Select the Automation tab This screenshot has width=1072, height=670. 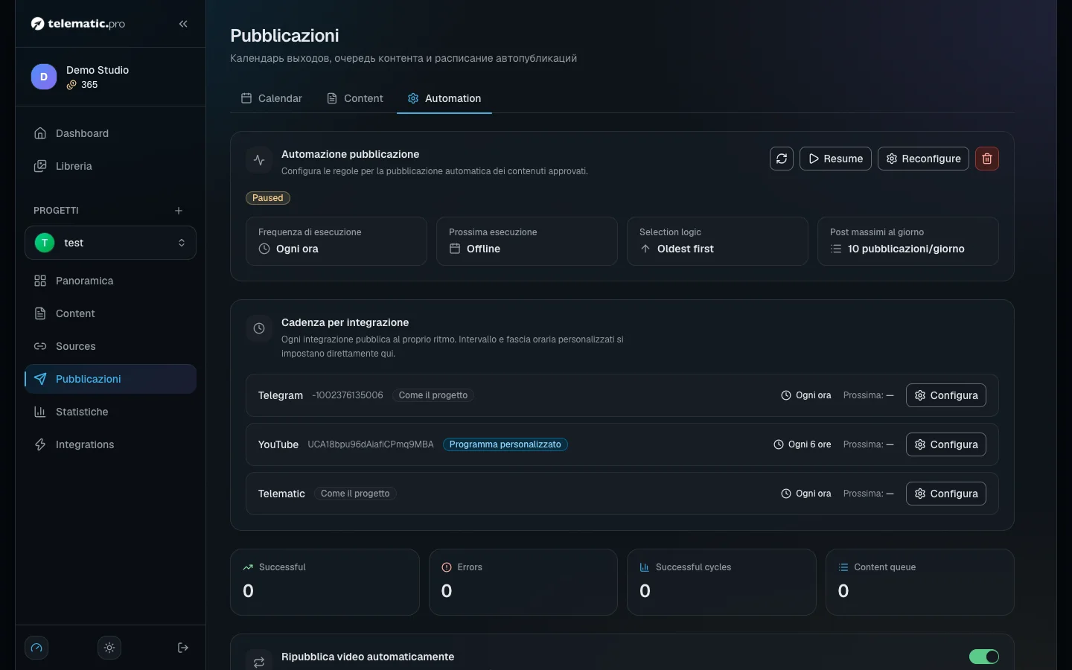(x=444, y=98)
